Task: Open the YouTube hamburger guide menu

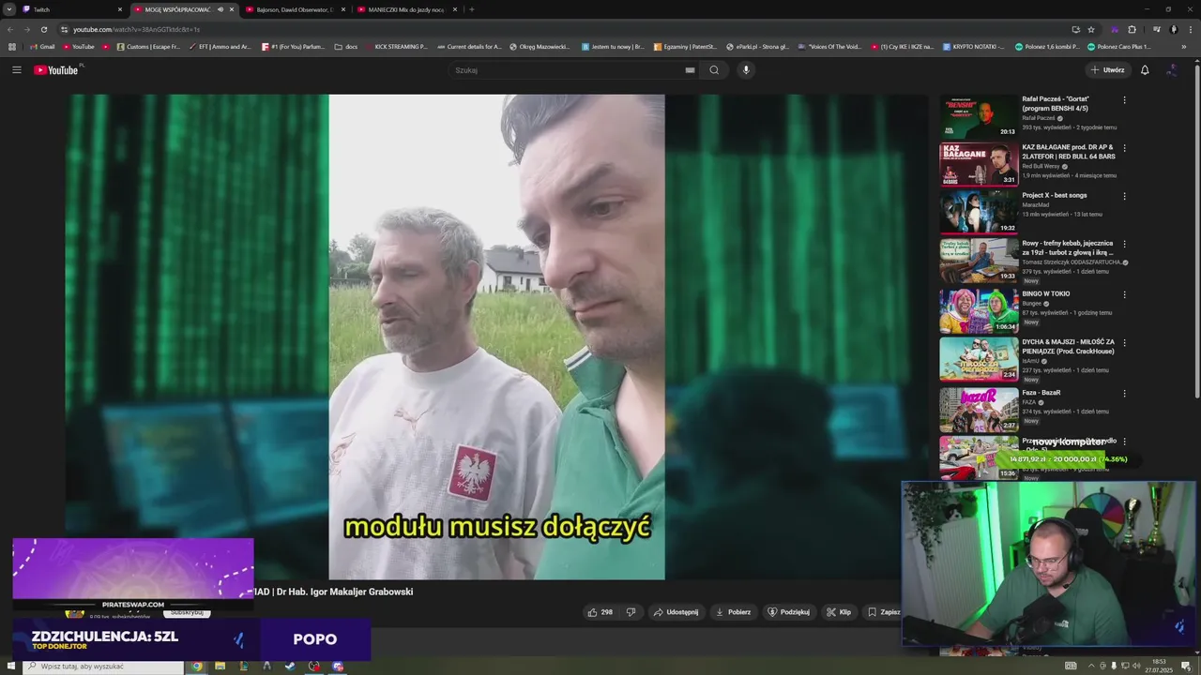Action: pos(16,69)
